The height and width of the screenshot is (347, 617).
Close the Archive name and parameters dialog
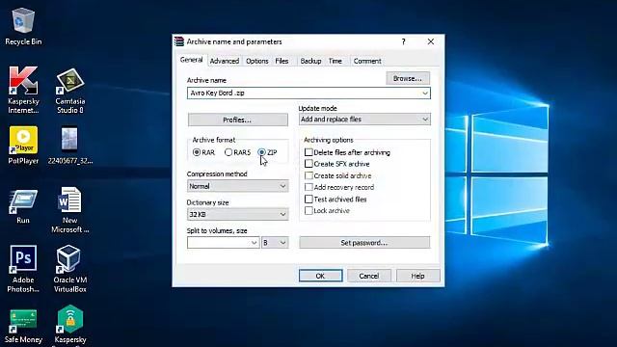(x=431, y=41)
